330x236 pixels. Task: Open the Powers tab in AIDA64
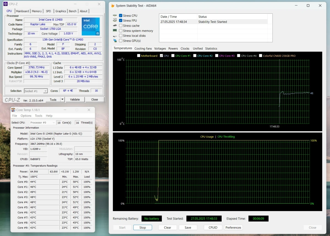(173, 49)
